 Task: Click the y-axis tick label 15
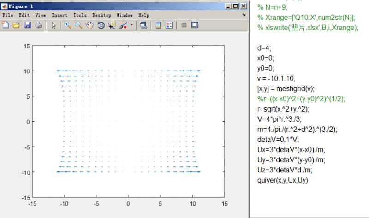[x=27, y=47]
